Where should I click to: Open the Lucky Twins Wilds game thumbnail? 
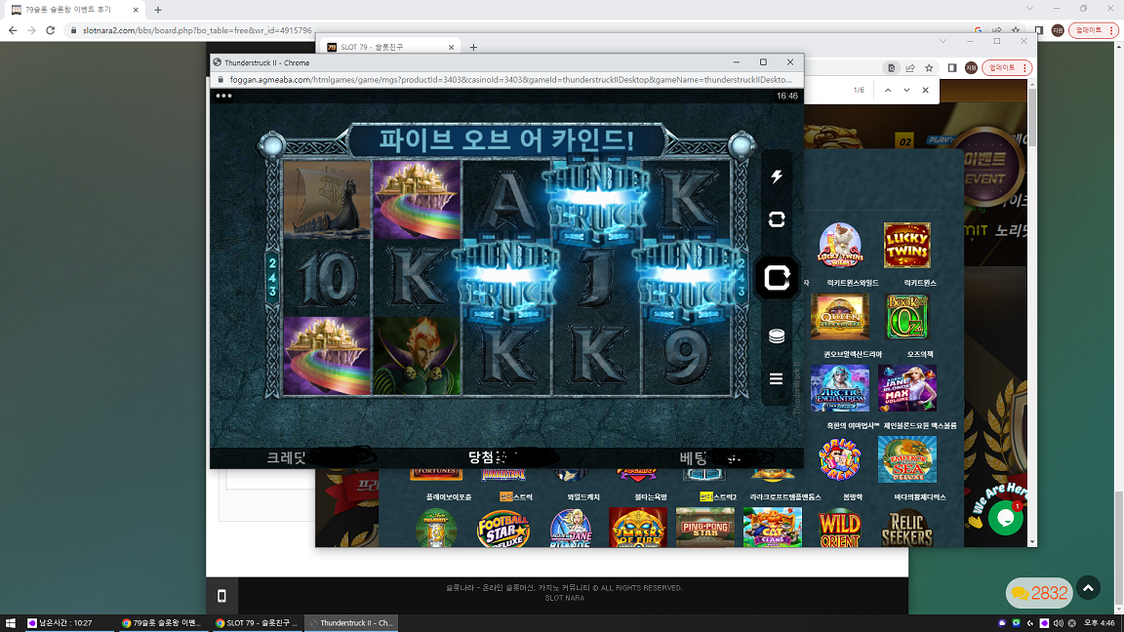tap(840, 245)
